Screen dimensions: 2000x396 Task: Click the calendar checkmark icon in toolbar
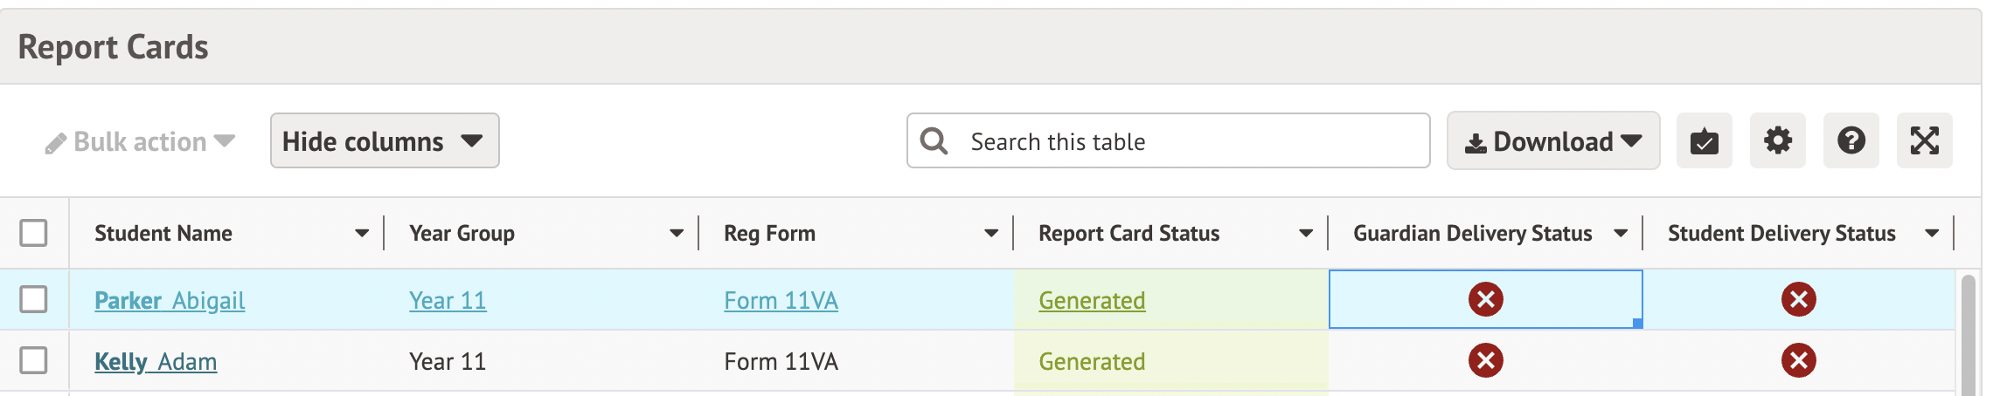[1704, 140]
